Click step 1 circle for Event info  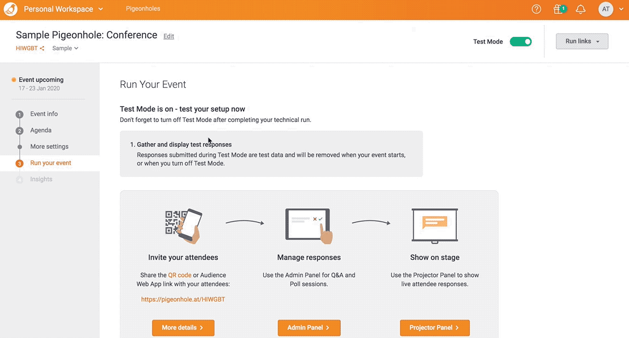[x=19, y=114]
